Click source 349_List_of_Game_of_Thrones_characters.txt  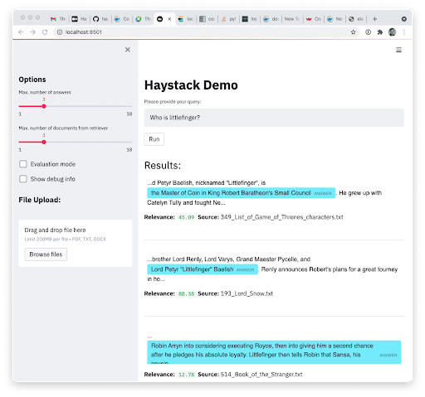[281, 217]
